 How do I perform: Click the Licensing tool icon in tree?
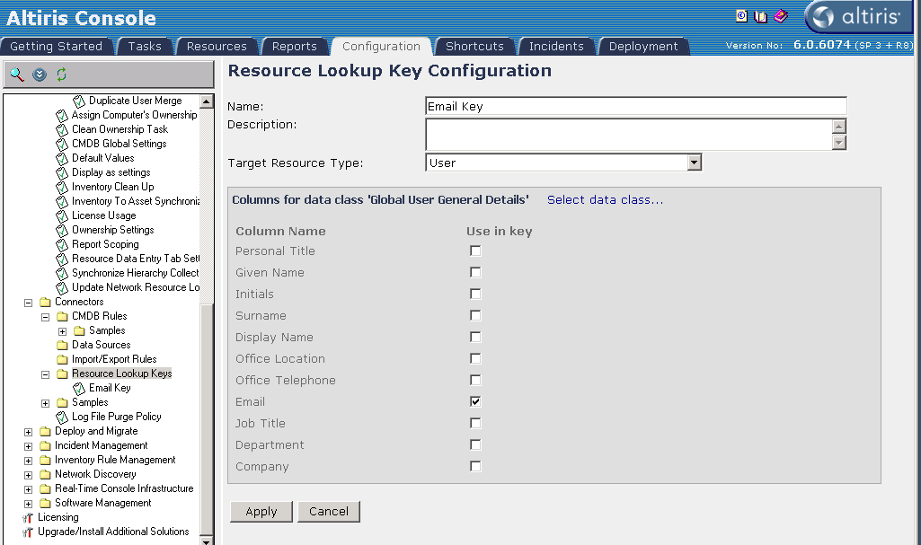[x=28, y=517]
